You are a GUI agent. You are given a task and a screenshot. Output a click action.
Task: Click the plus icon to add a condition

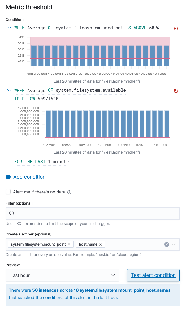coord(8,177)
